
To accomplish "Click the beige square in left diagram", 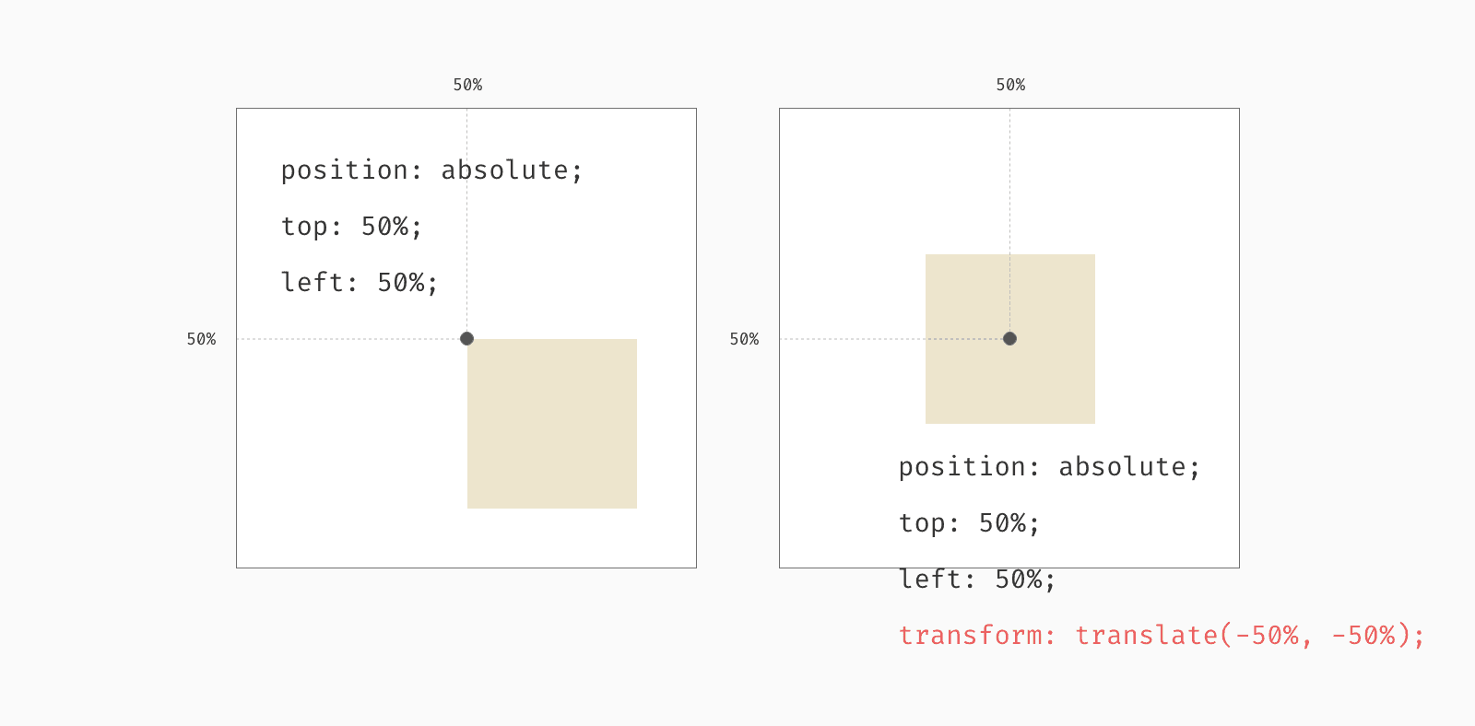I will tap(552, 424).
